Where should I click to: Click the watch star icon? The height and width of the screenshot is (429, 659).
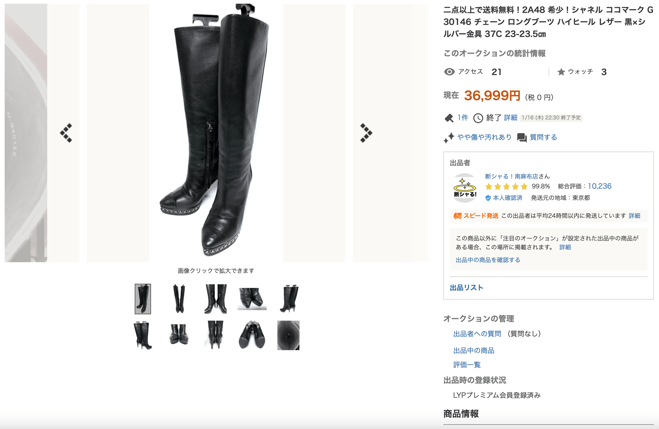point(561,72)
